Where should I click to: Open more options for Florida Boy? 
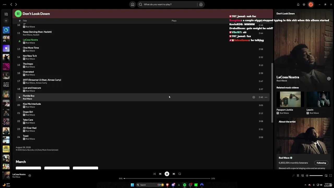pos(266,97)
